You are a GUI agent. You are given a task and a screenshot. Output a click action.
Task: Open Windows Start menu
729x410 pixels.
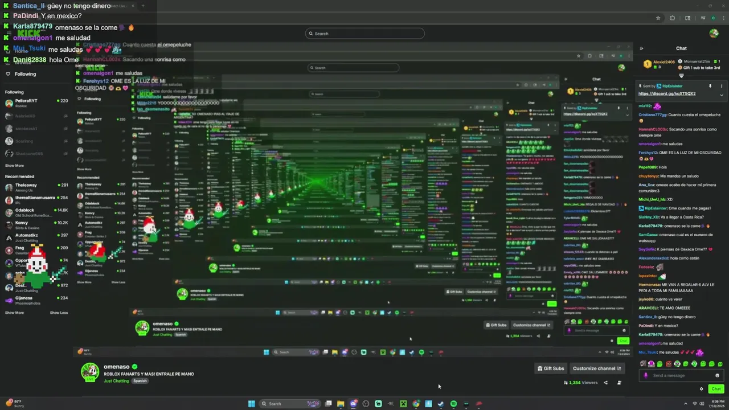[x=251, y=404]
